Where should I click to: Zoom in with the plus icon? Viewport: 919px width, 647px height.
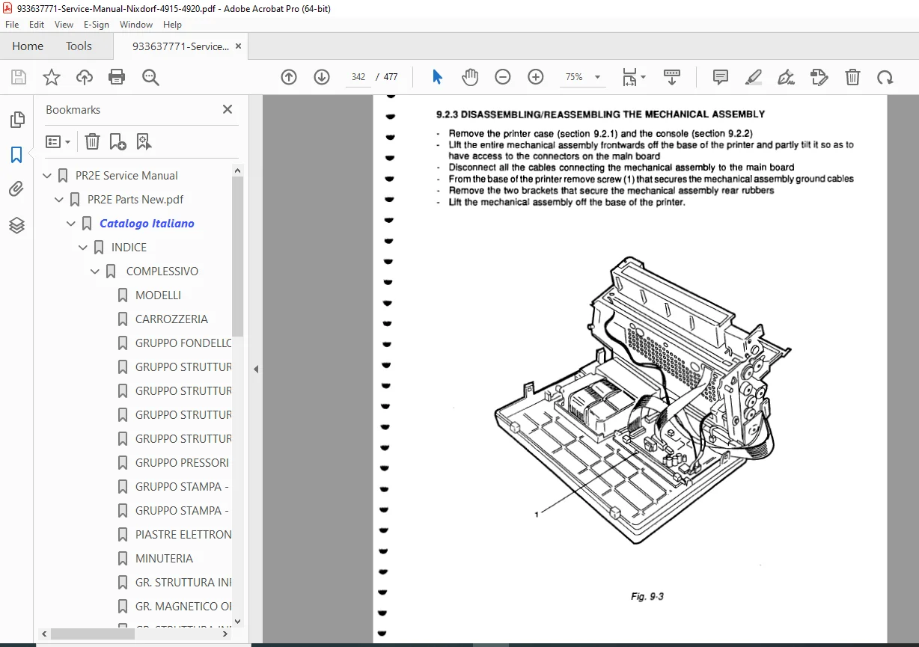pos(536,77)
